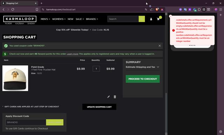224x135 pixels.
Task: Expand Estimate Shipping and Tax
Action: tap(142, 67)
